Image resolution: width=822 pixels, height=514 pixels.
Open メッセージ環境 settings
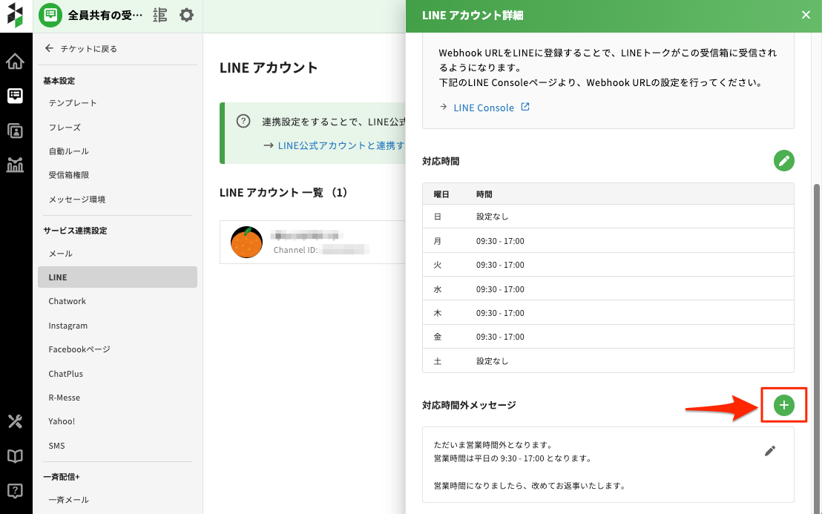click(x=77, y=200)
